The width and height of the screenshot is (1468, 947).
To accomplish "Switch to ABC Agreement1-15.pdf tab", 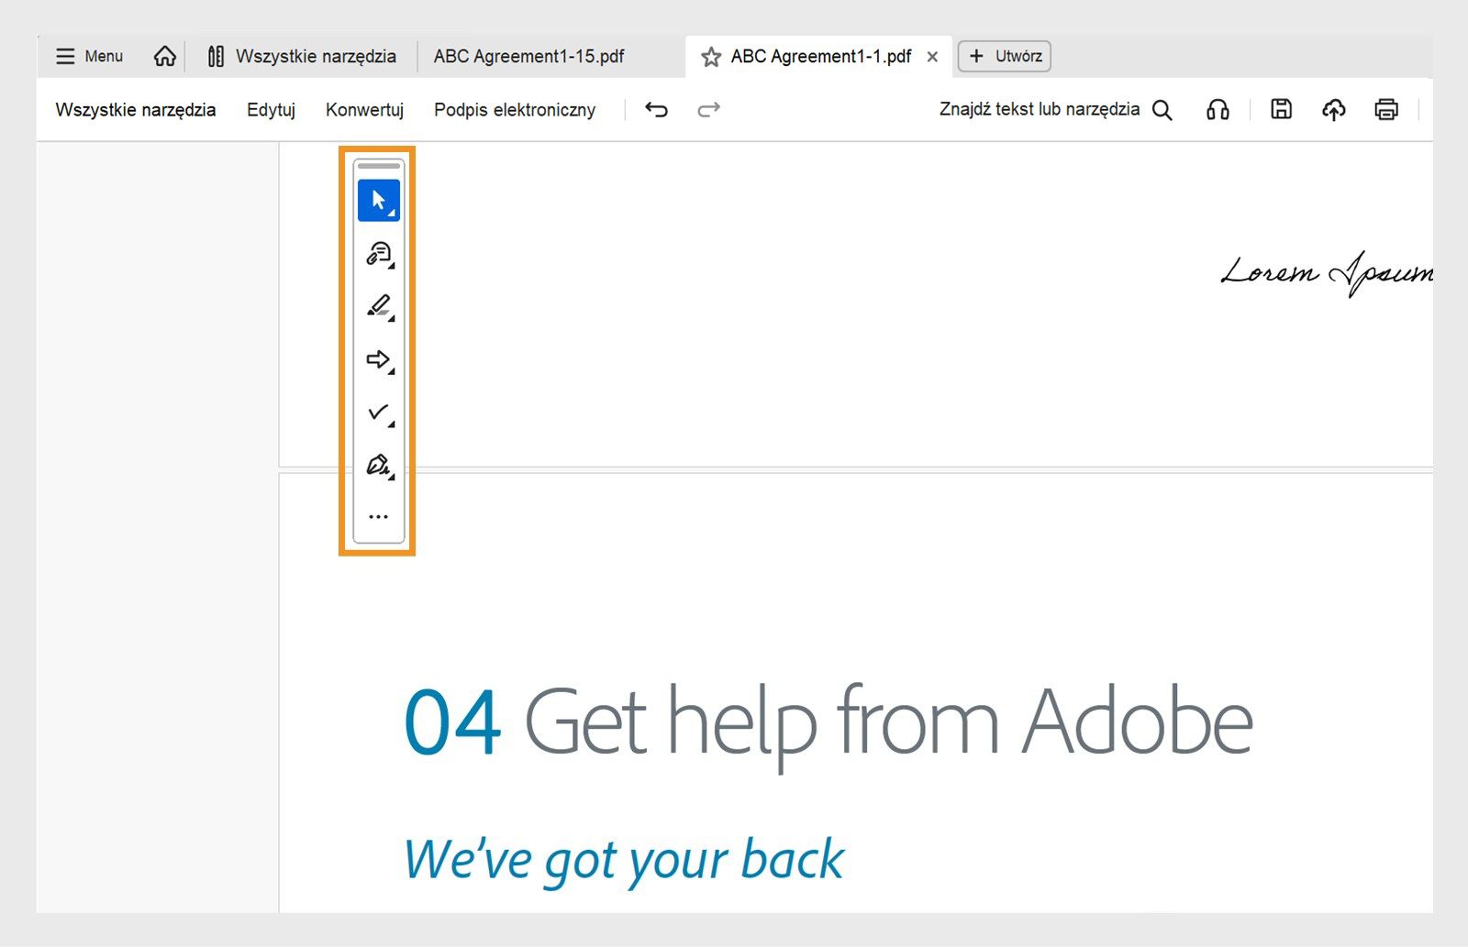I will tap(528, 57).
